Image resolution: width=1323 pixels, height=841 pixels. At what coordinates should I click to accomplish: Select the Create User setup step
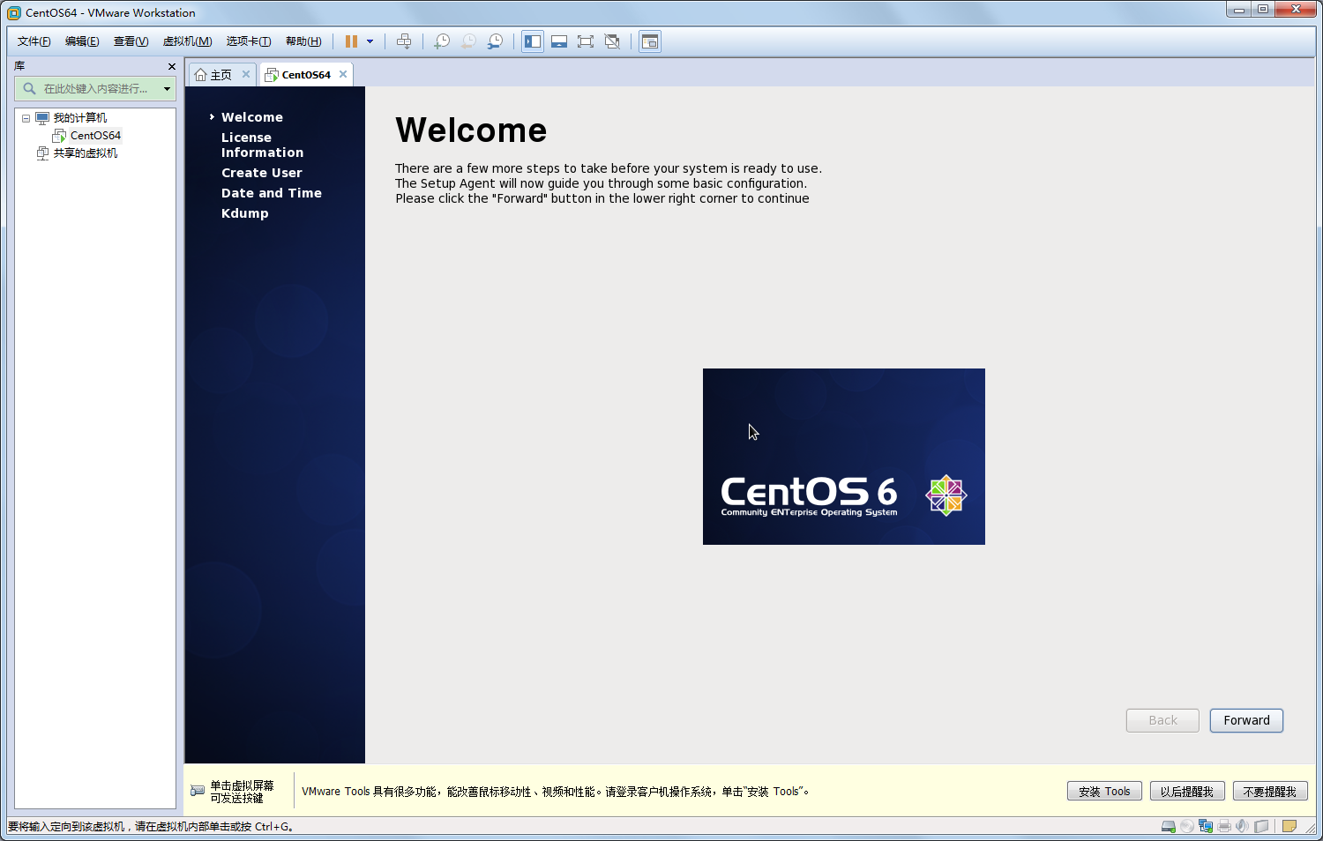coord(262,173)
